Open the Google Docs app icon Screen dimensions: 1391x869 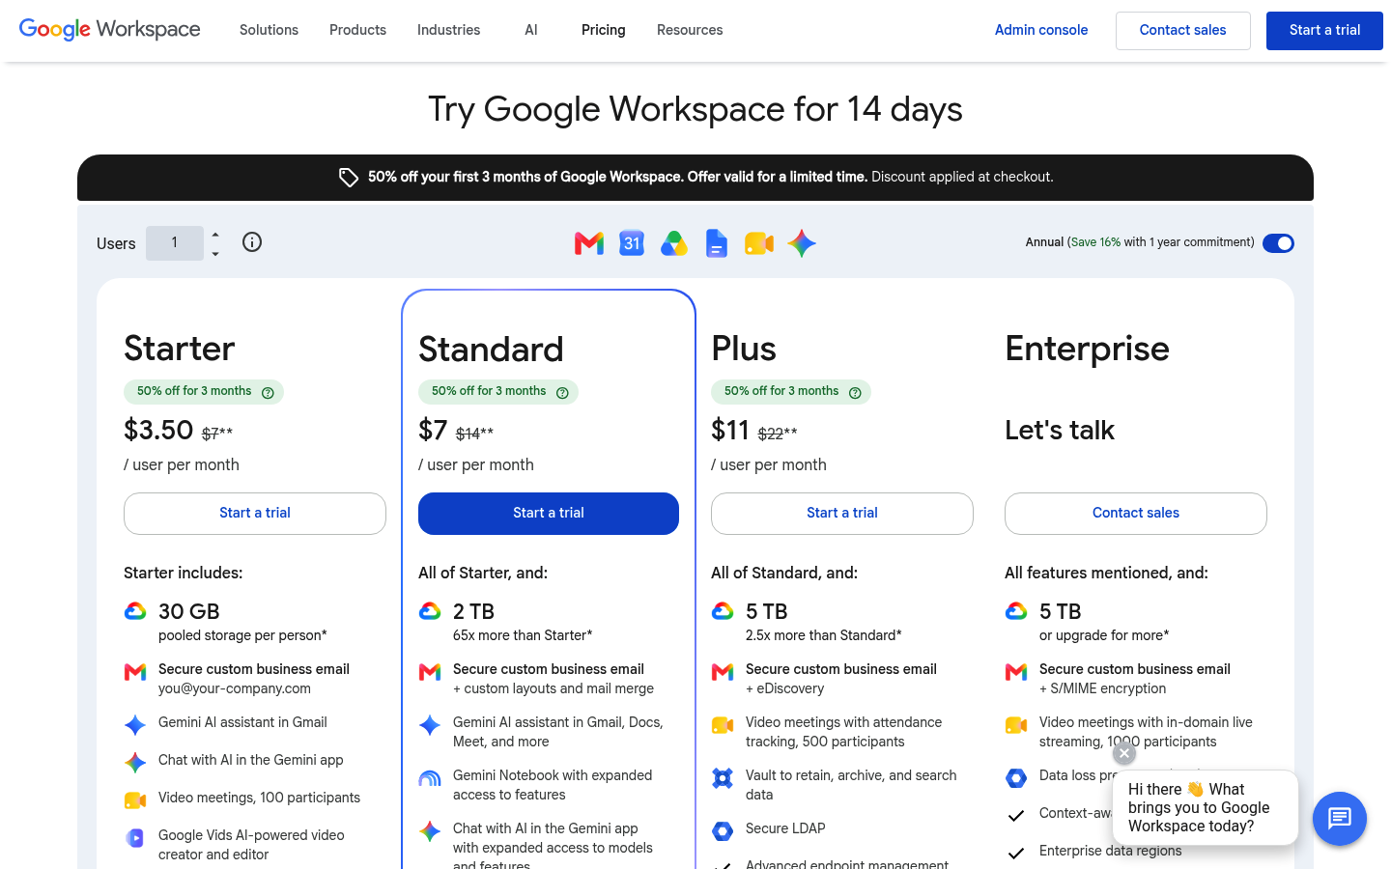pyautogui.click(x=717, y=243)
